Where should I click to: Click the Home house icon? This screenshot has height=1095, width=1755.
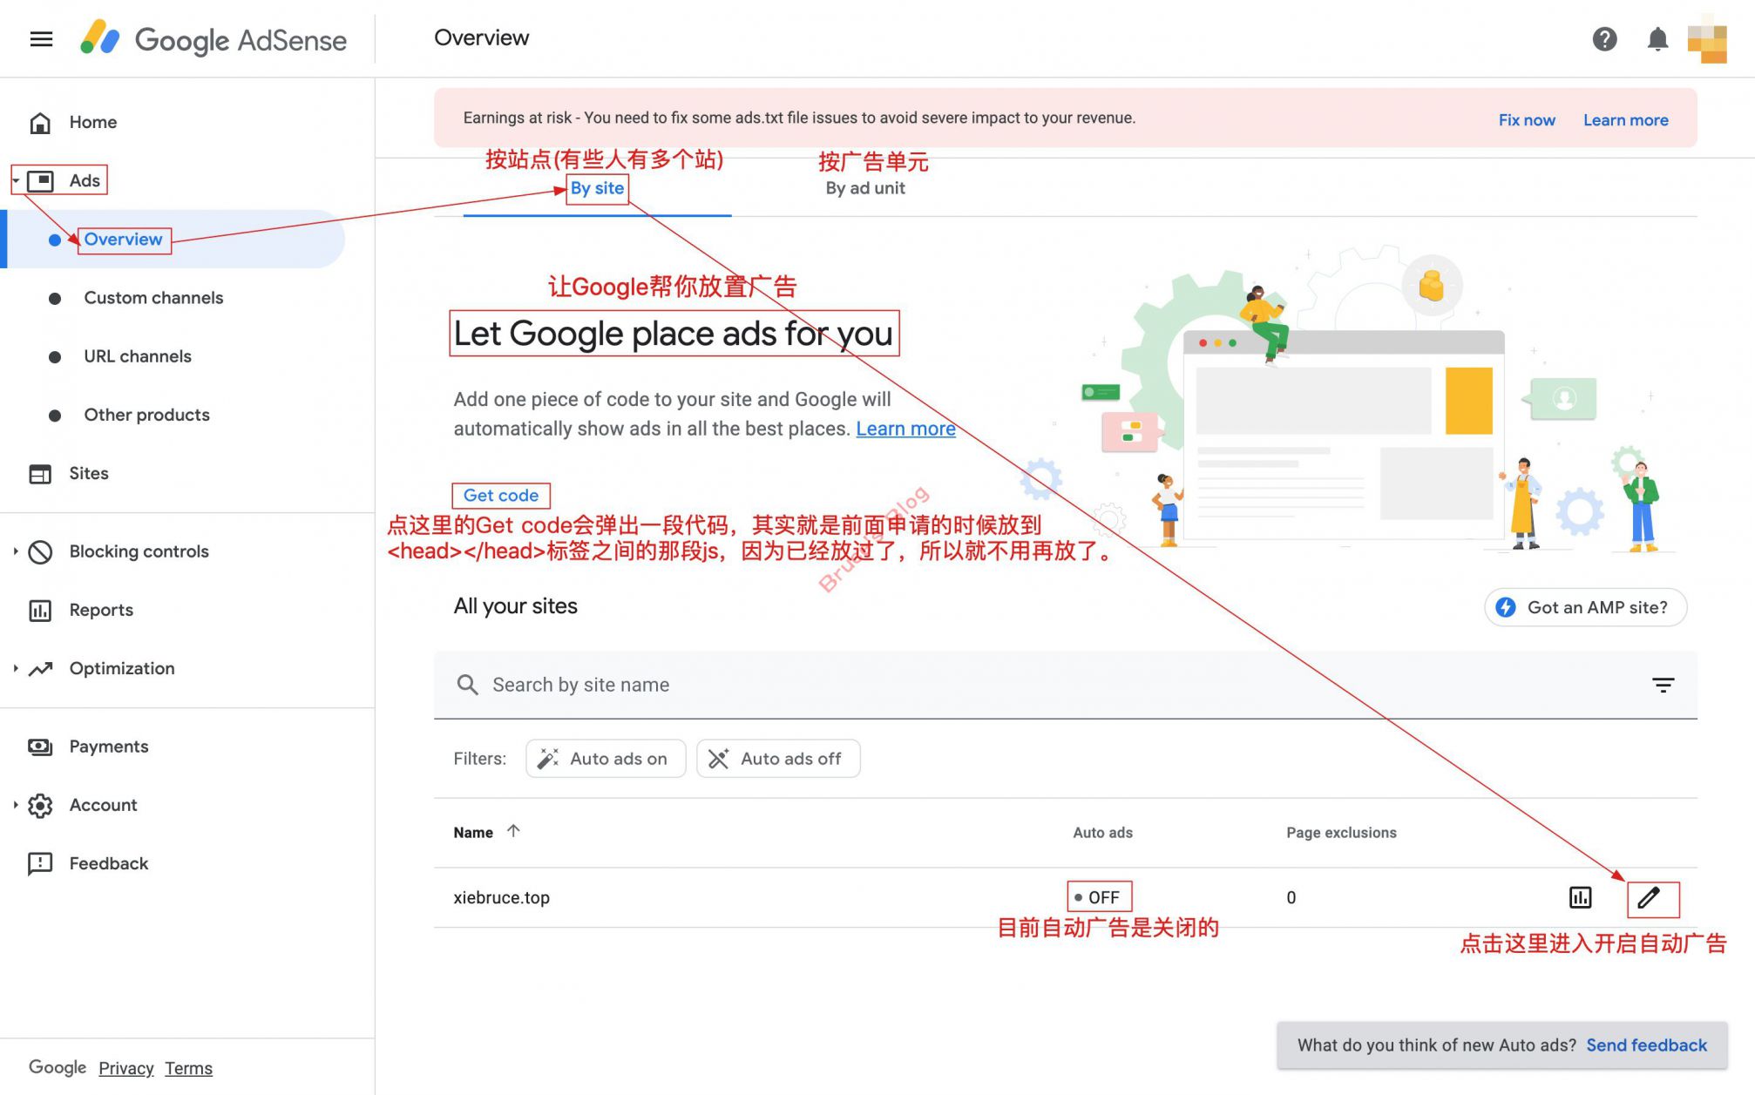click(40, 123)
